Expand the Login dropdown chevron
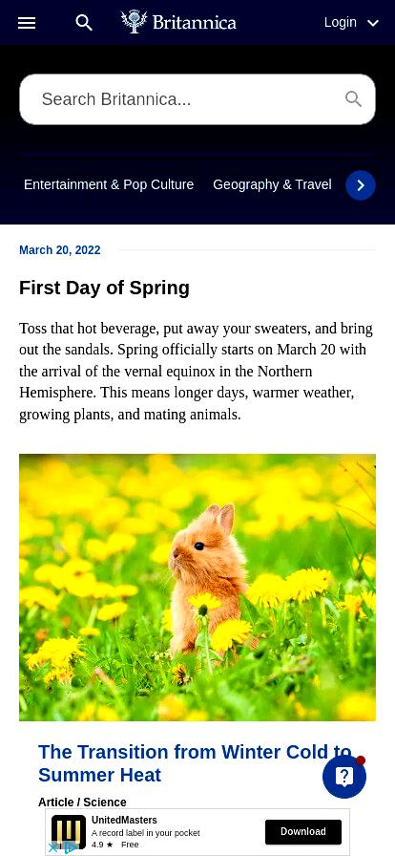The image size is (395, 856). pos(373,23)
